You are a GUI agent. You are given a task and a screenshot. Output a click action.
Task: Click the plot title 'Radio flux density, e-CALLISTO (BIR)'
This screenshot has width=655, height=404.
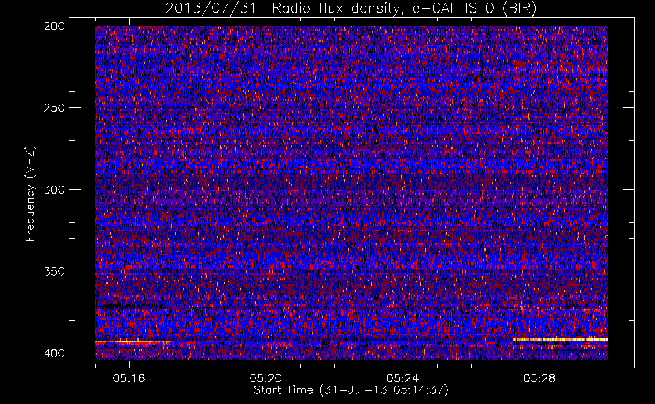coord(404,8)
